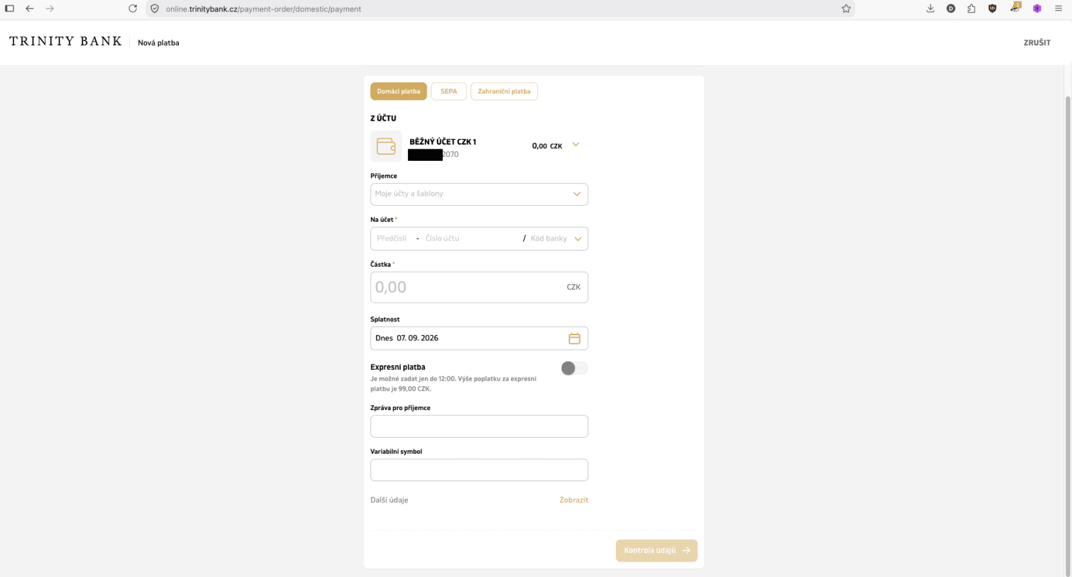Open the extensions puzzle icon
This screenshot has height=577, width=1072.
click(x=972, y=9)
